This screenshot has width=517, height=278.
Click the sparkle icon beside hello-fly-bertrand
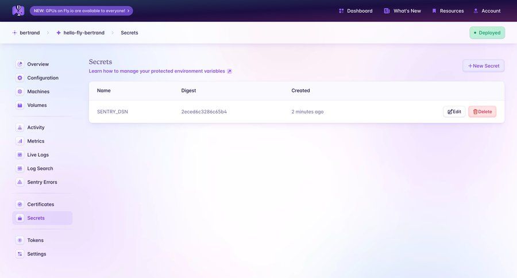pos(59,33)
